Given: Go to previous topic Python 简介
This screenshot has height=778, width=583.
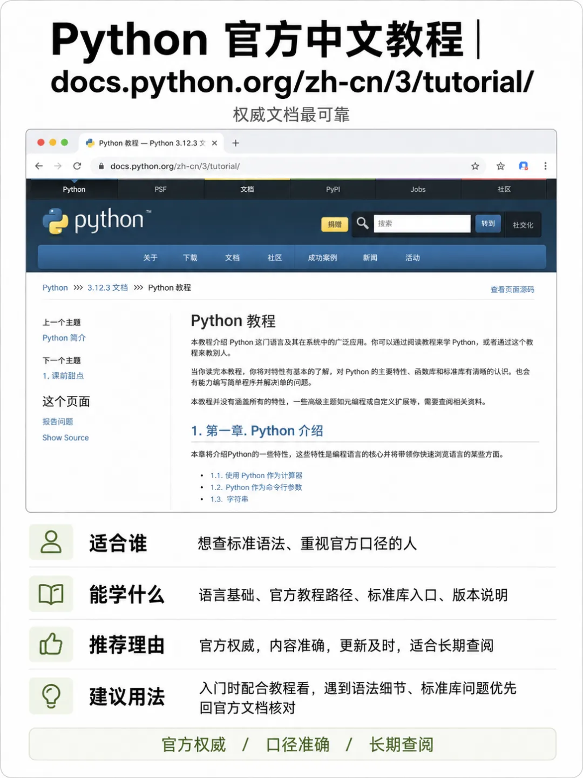Looking at the screenshot, I should coord(64,338).
